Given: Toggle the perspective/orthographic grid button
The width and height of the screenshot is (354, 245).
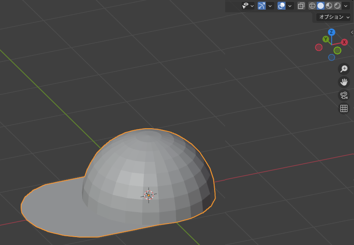Looking at the screenshot, I should tap(344, 108).
